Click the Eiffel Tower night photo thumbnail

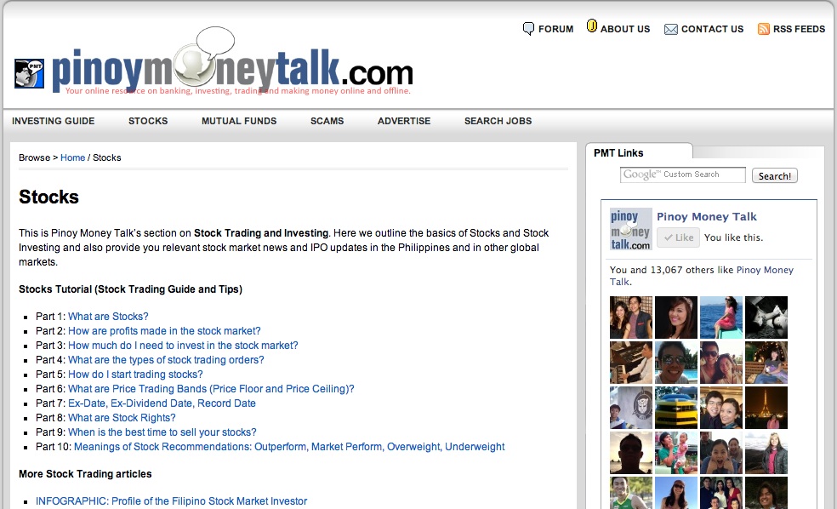pos(766,408)
